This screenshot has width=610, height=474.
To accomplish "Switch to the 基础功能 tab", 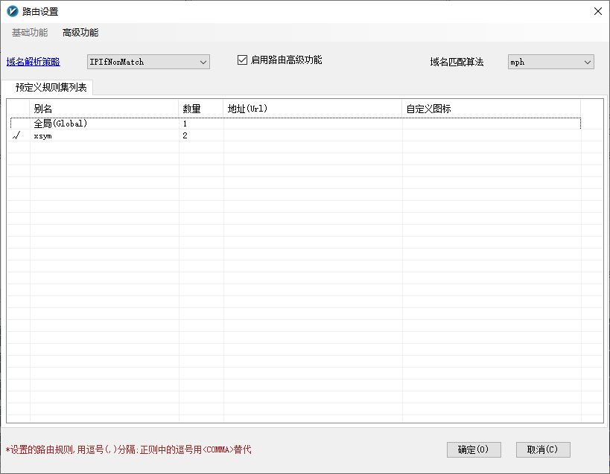I will 30,33.
